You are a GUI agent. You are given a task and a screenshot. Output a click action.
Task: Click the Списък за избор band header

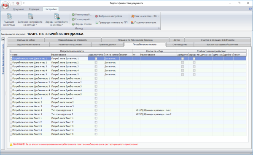(154, 51)
